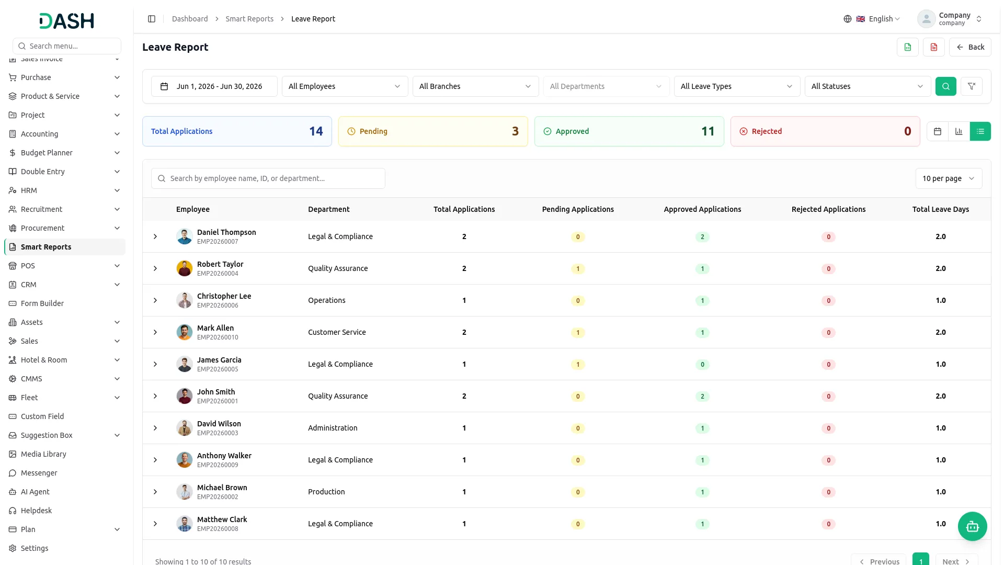Open the 10 per page dropdown

(x=949, y=178)
